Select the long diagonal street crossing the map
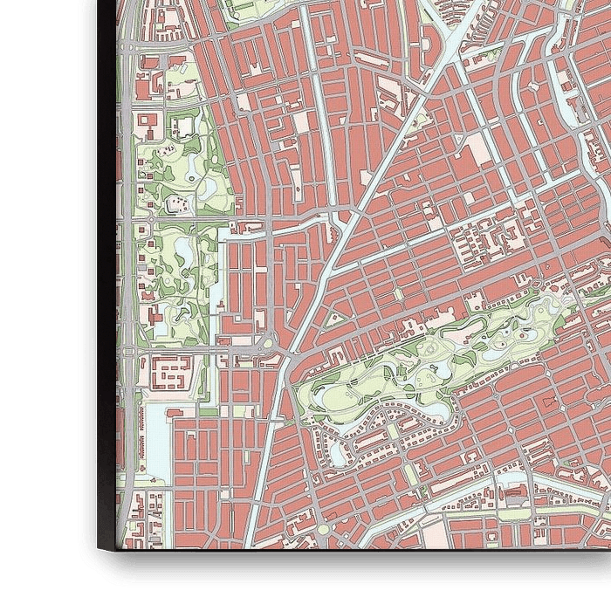Image resolution: width=611 pixels, height=611 pixels. tap(349, 227)
